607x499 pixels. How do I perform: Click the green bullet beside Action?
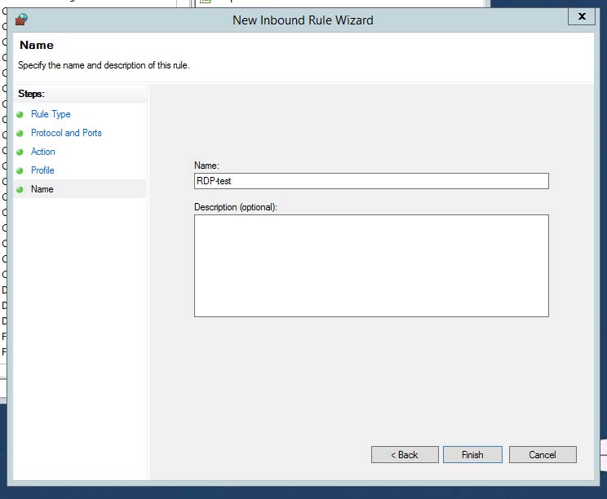coord(20,152)
